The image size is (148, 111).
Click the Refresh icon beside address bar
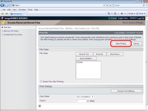[107, 5]
